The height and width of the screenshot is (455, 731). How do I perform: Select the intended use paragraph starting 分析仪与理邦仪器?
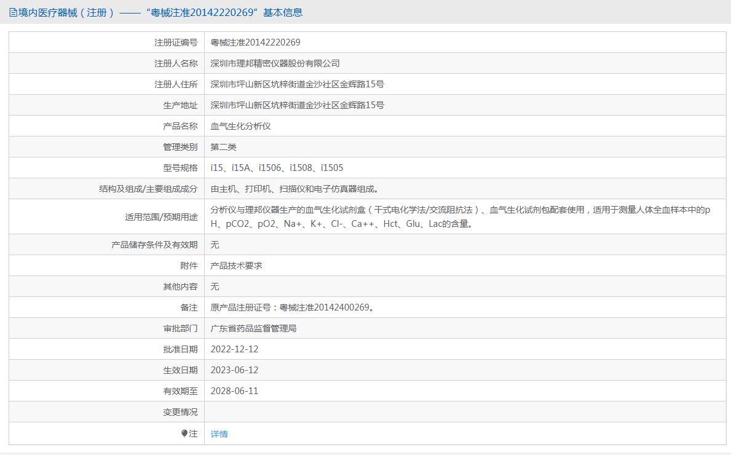(x=460, y=217)
